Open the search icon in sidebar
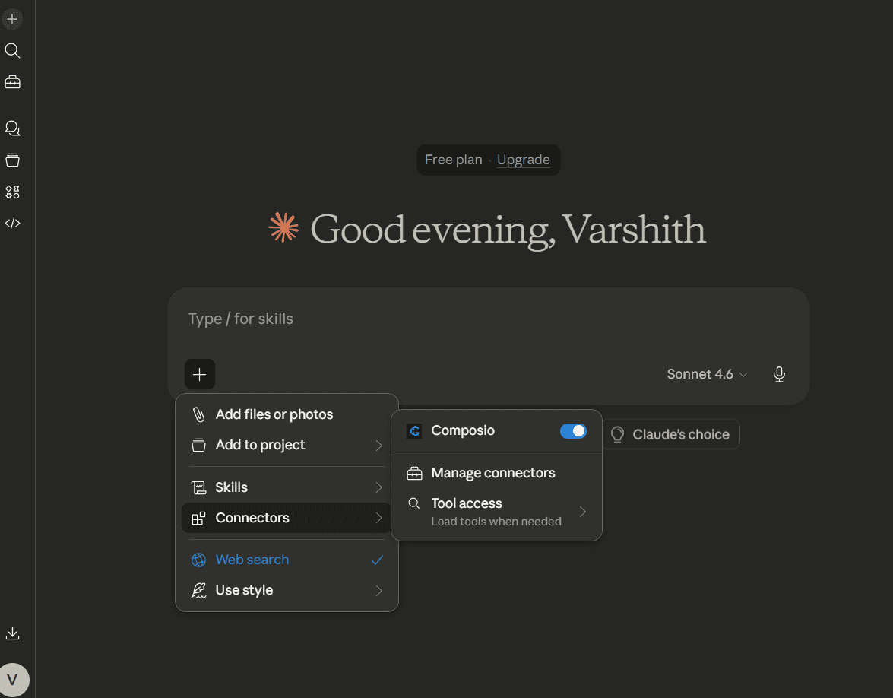 coord(12,51)
